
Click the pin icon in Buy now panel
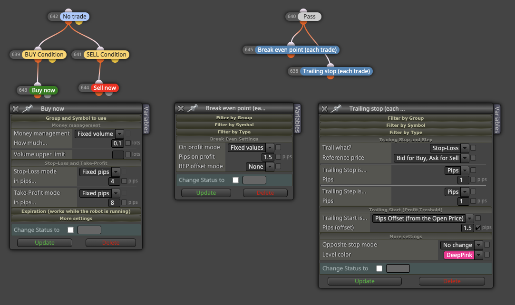coord(28,108)
